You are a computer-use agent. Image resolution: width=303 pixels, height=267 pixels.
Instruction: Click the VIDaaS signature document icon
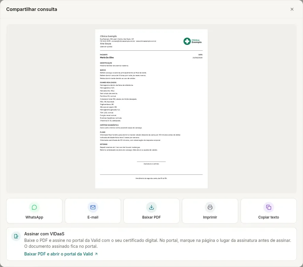pos(16,236)
